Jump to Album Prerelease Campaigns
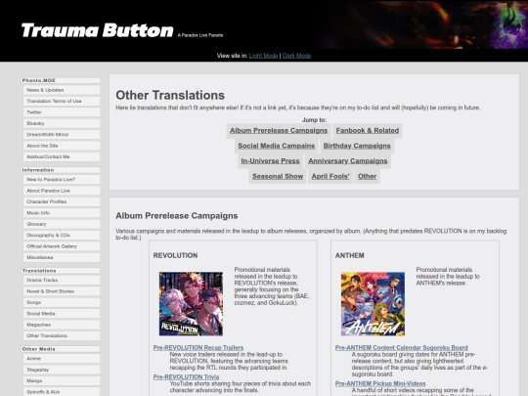This screenshot has width=528, height=396. click(279, 131)
